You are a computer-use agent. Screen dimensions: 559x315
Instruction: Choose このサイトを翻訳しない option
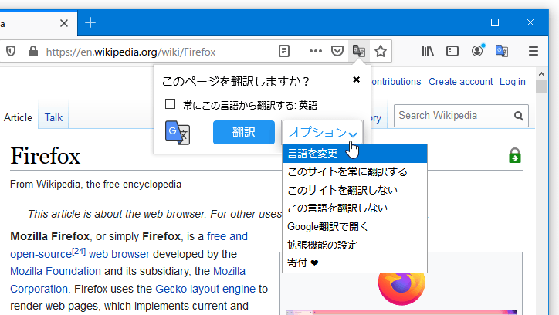(x=354, y=190)
